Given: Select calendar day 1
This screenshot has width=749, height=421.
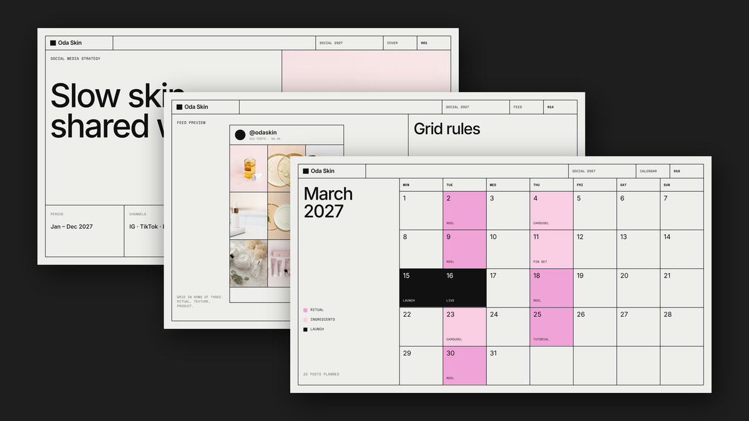Looking at the screenshot, I should 421,211.
